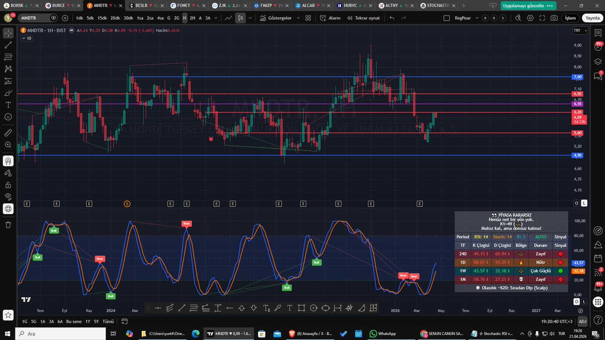Screen dimensions: 605x340
Task: Toggle drawing sync globe icon
Action: point(8,209)
